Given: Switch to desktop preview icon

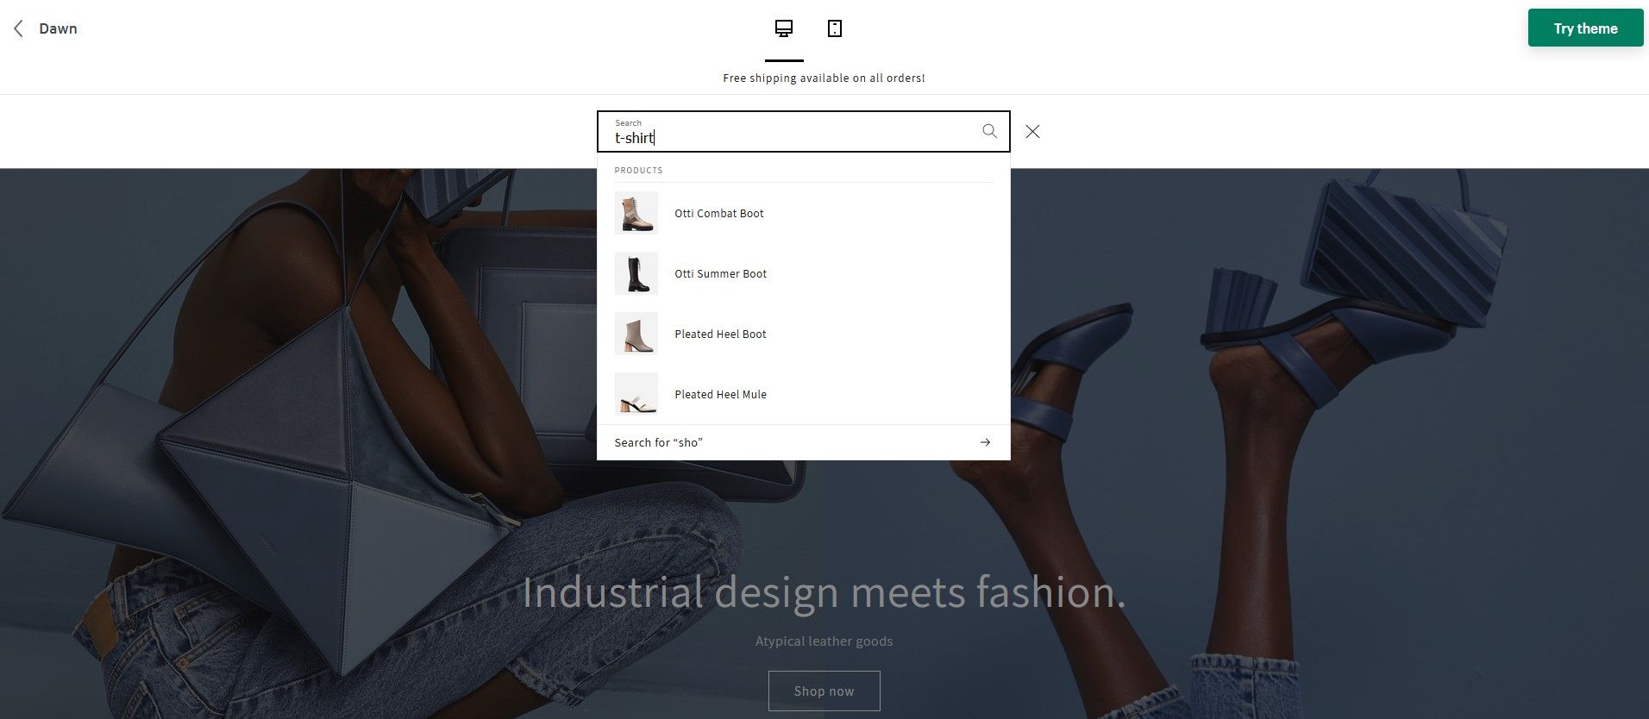Looking at the screenshot, I should point(783,28).
